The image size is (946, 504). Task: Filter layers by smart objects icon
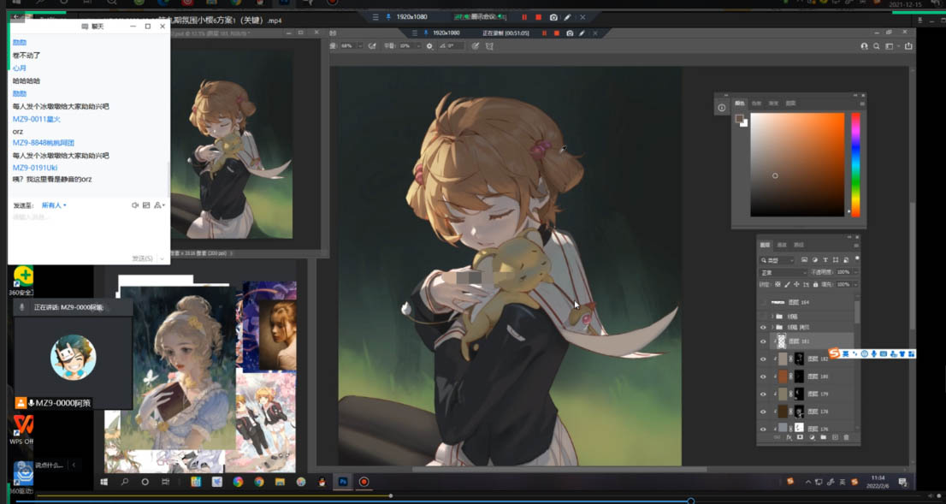coord(846,260)
